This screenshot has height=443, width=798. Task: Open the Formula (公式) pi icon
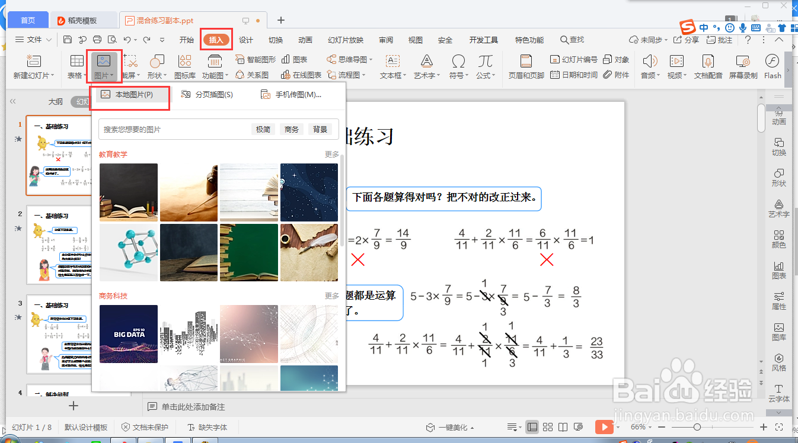(486, 61)
